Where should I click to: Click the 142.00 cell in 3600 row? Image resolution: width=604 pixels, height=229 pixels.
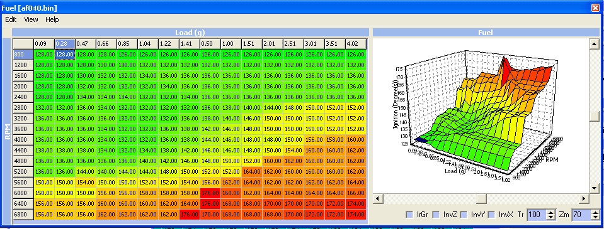(210, 129)
